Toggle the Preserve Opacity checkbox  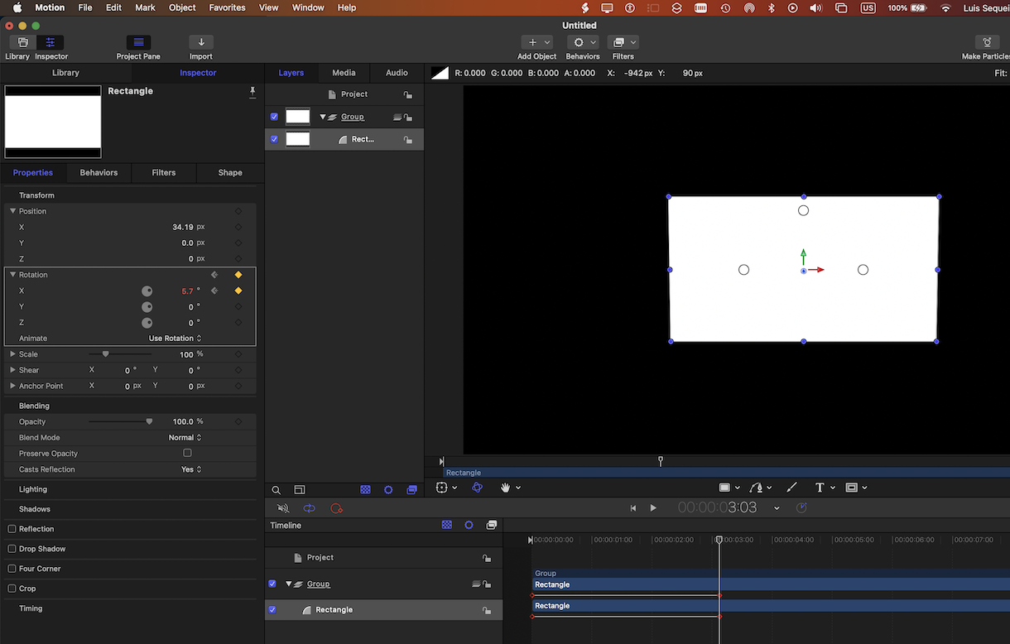point(187,453)
